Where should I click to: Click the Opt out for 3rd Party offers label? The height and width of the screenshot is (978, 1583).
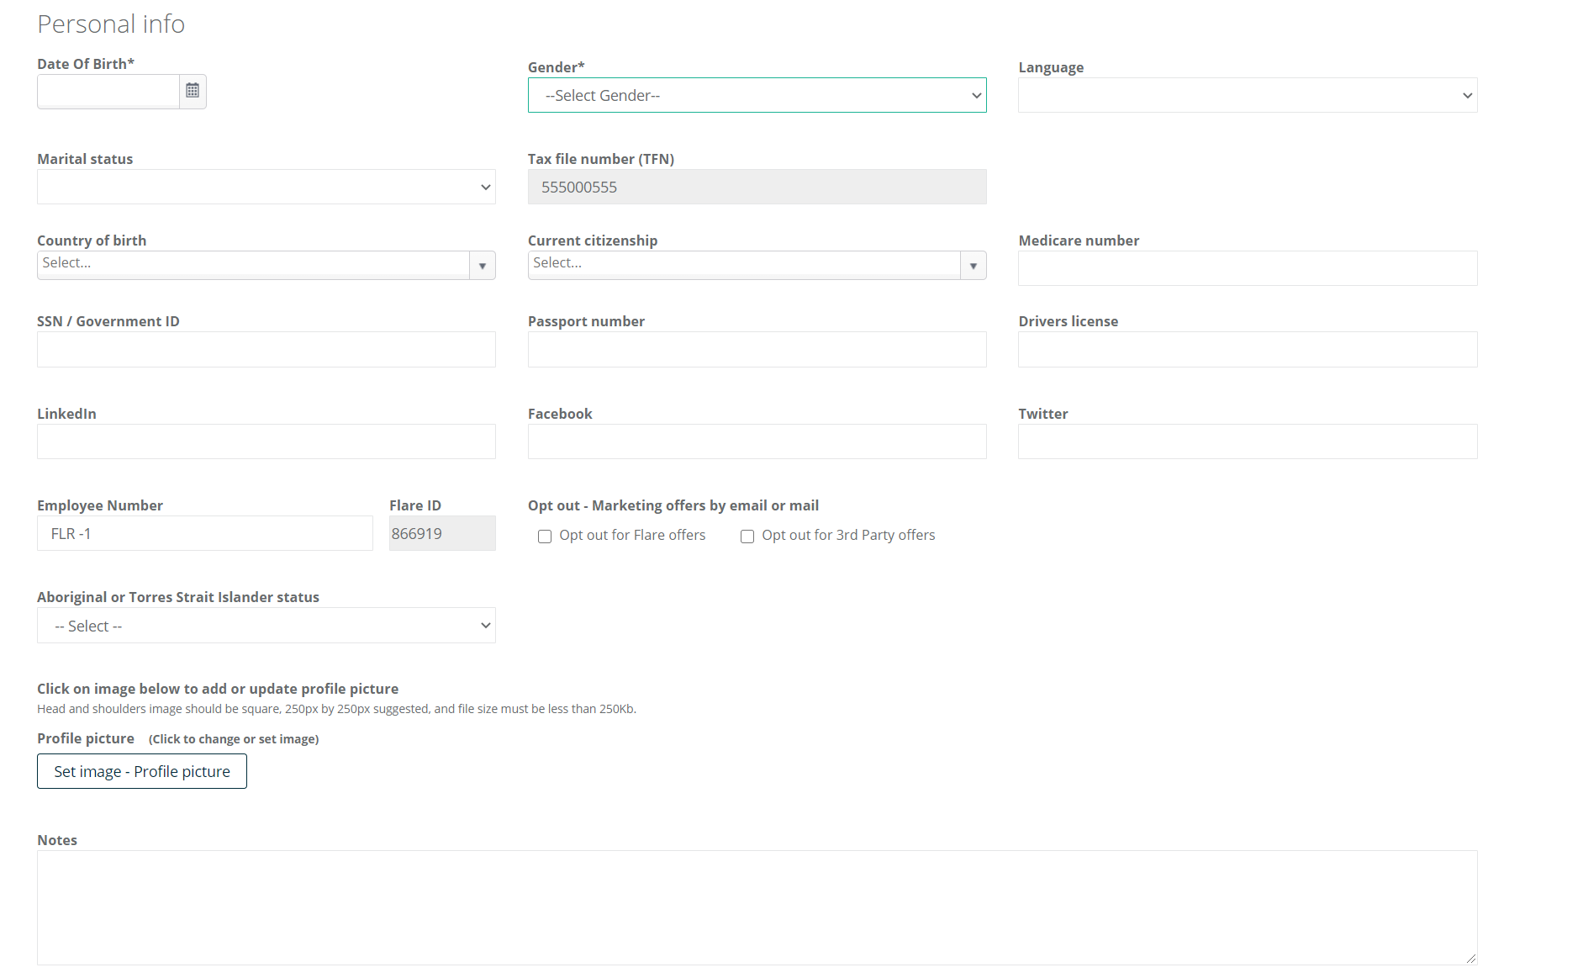point(848,535)
